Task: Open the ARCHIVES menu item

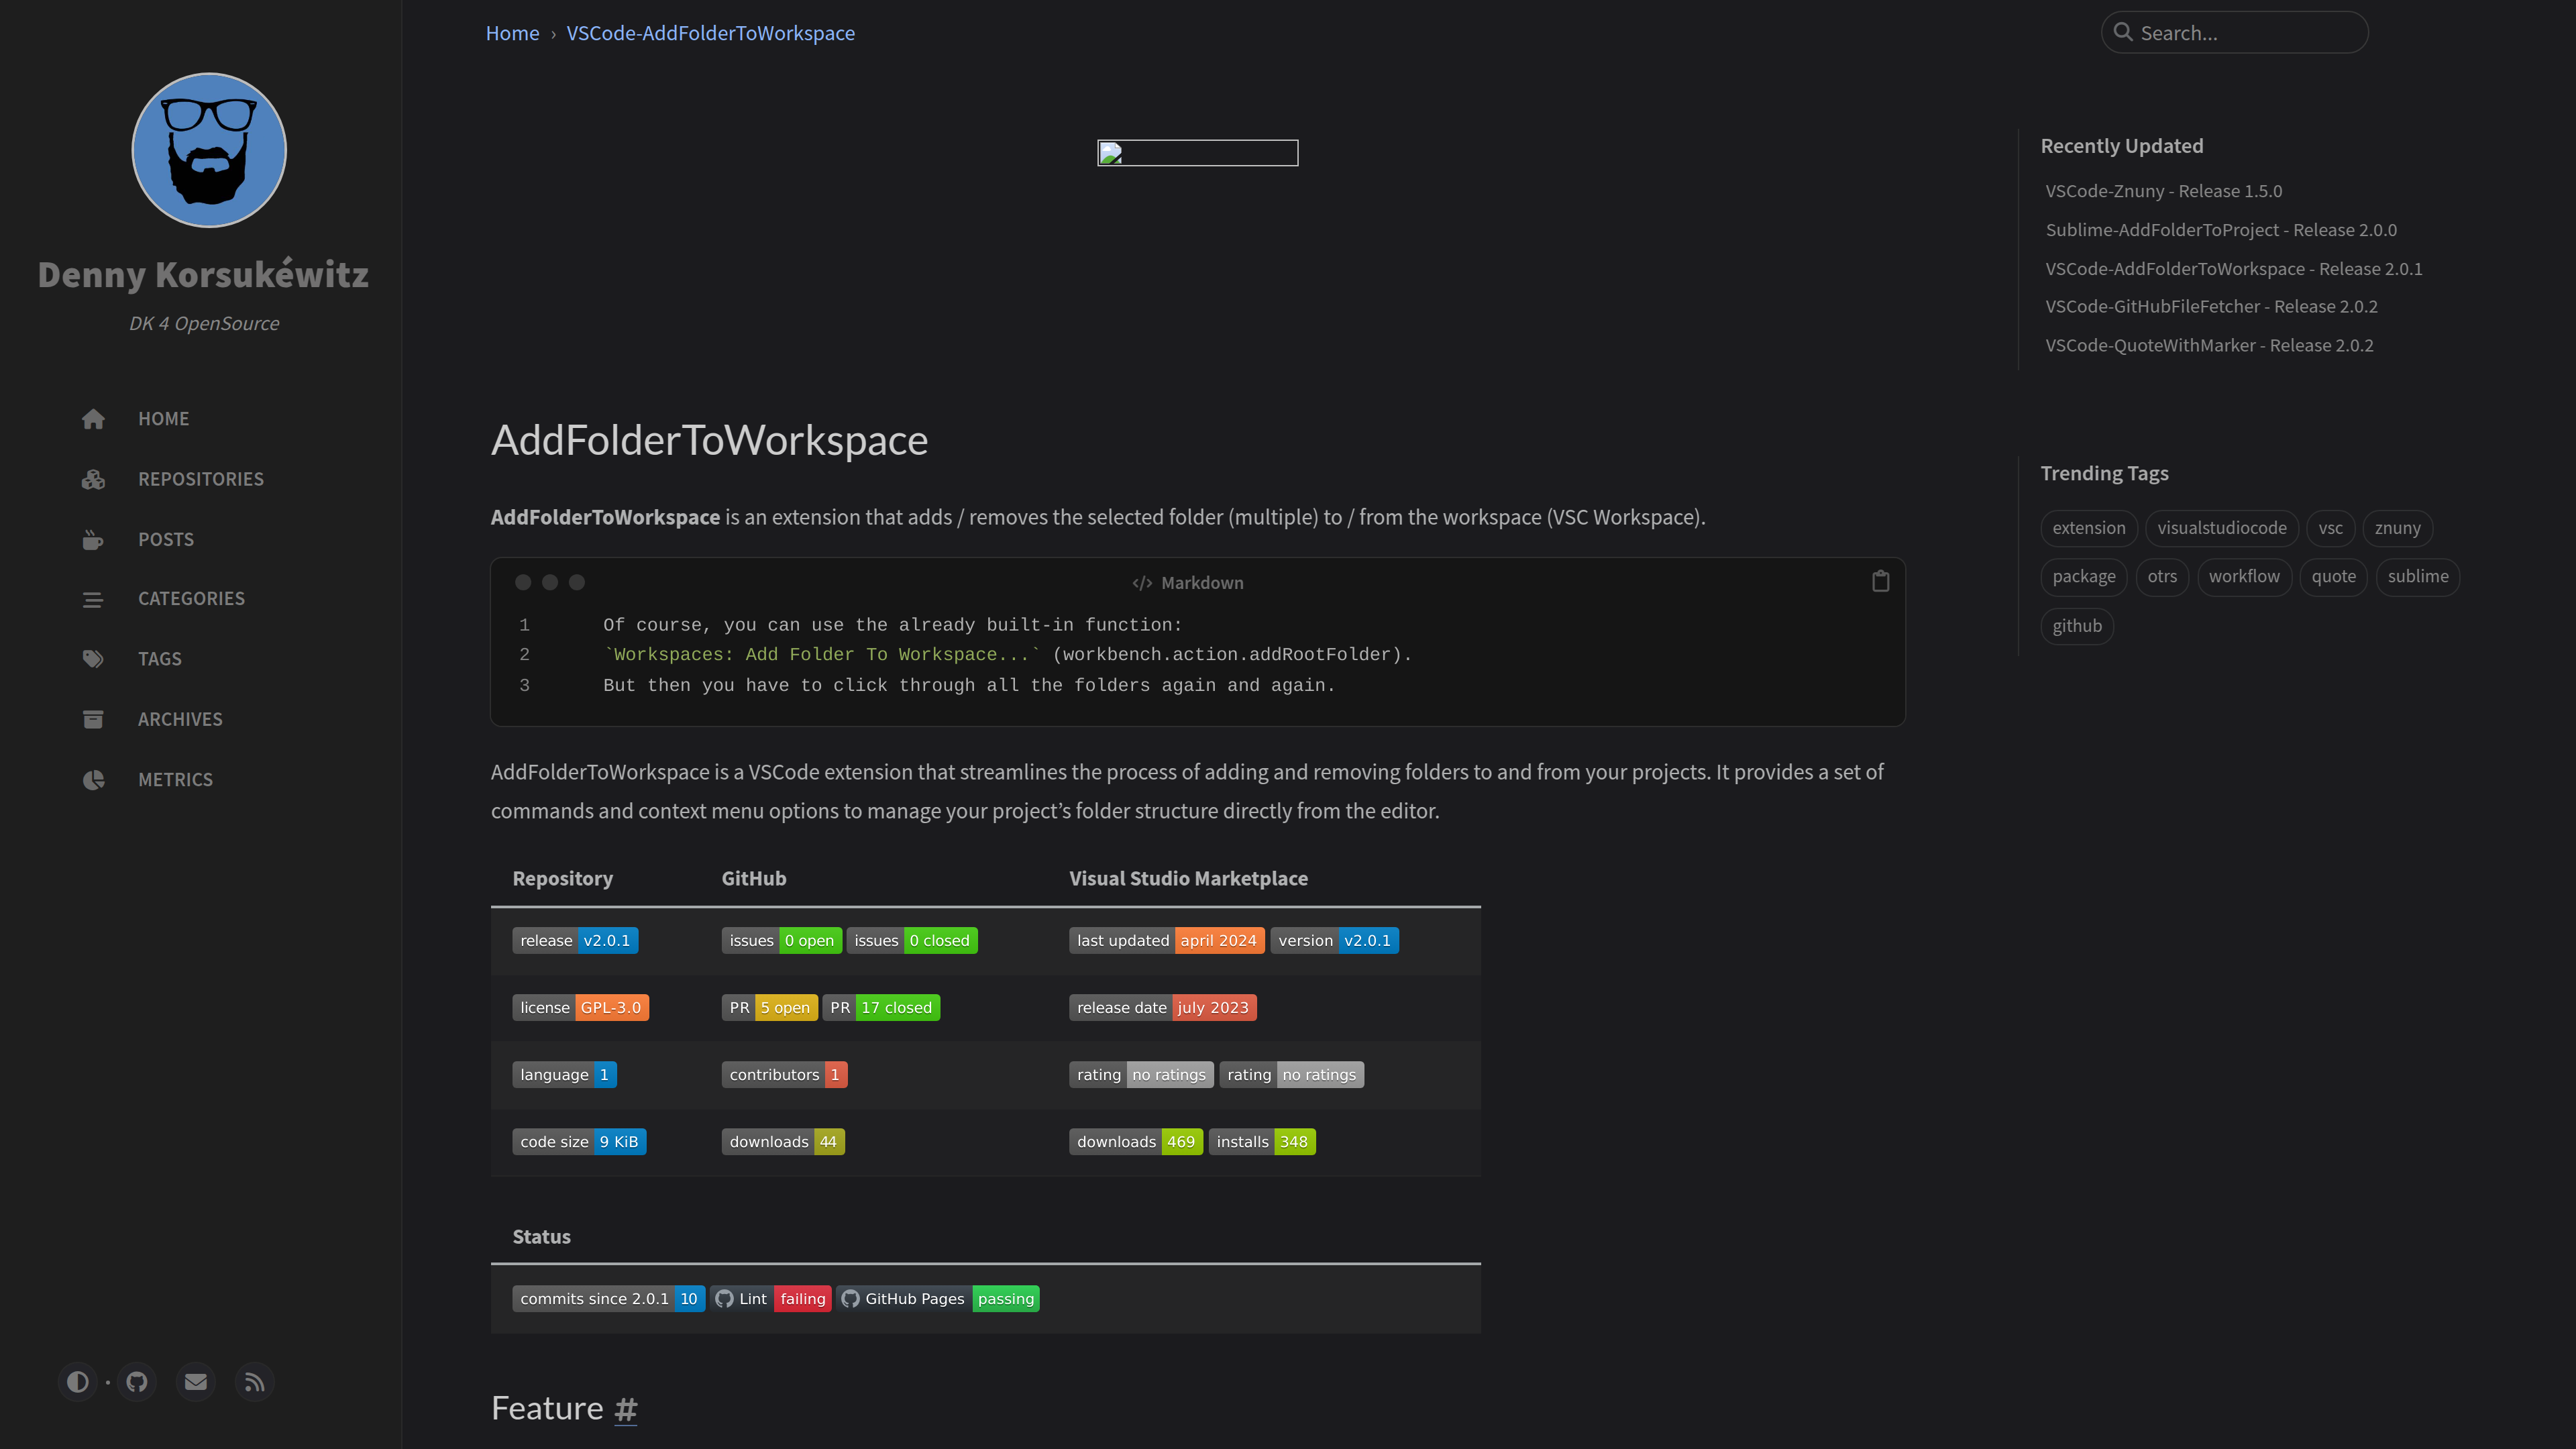Action: point(180,719)
